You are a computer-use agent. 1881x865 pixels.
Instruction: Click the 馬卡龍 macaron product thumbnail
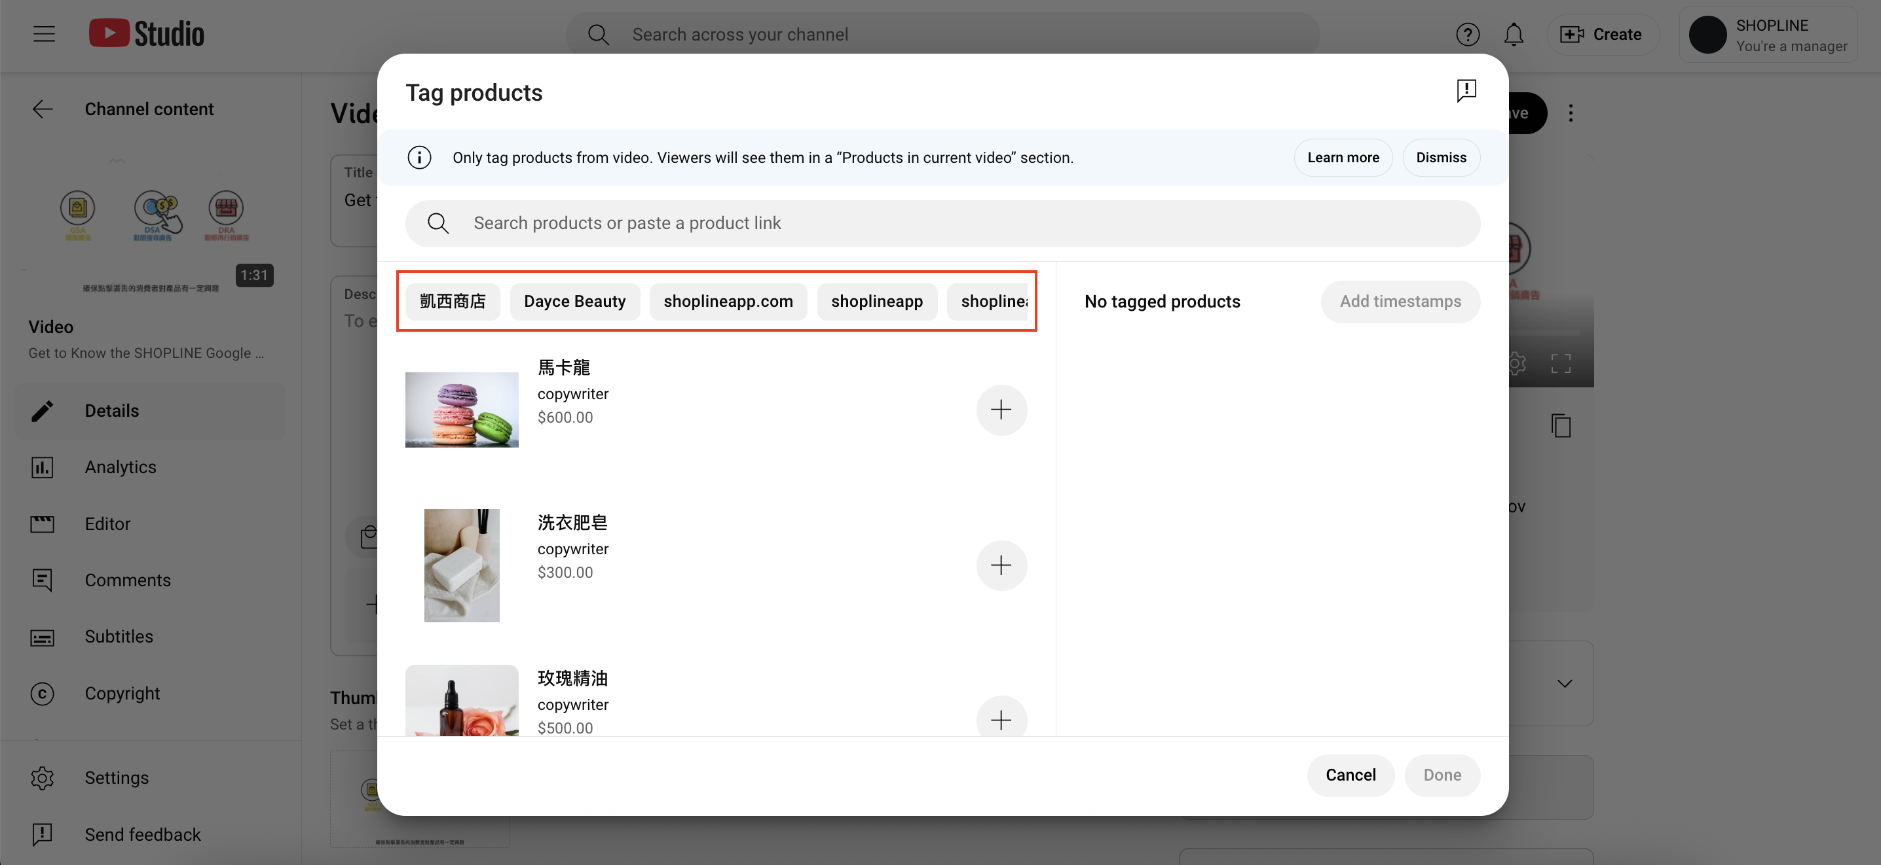pos(462,410)
